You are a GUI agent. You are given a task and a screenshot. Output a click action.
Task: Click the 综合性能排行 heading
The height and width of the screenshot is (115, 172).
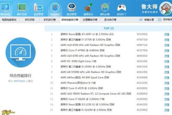(21, 76)
